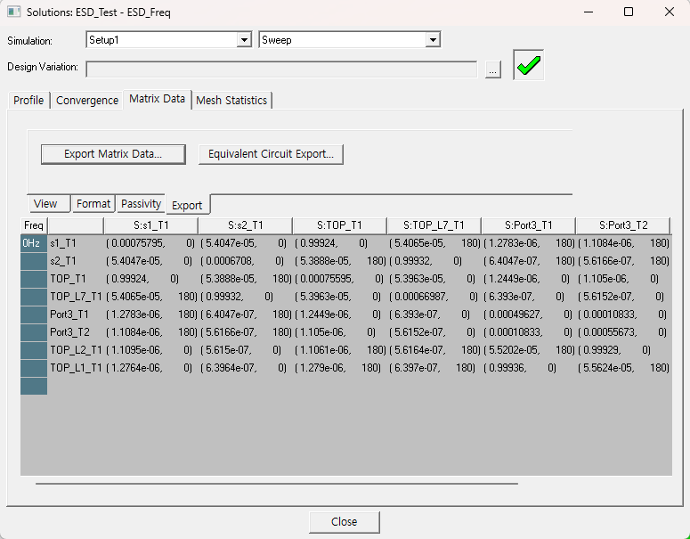Click the S:TOP_L7_T1 column header
Viewport: 690px width, 539px height.
coord(434,225)
